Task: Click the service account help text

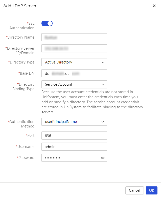Action: (92, 102)
